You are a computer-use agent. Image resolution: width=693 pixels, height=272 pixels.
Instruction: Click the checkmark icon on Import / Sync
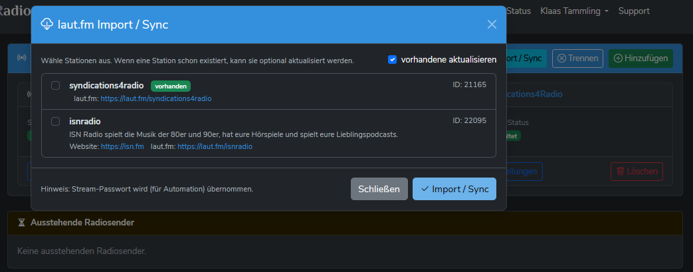click(425, 189)
